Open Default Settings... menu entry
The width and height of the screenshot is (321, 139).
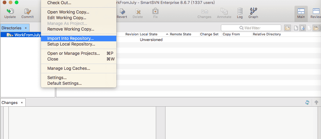pyautogui.click(x=79, y=84)
